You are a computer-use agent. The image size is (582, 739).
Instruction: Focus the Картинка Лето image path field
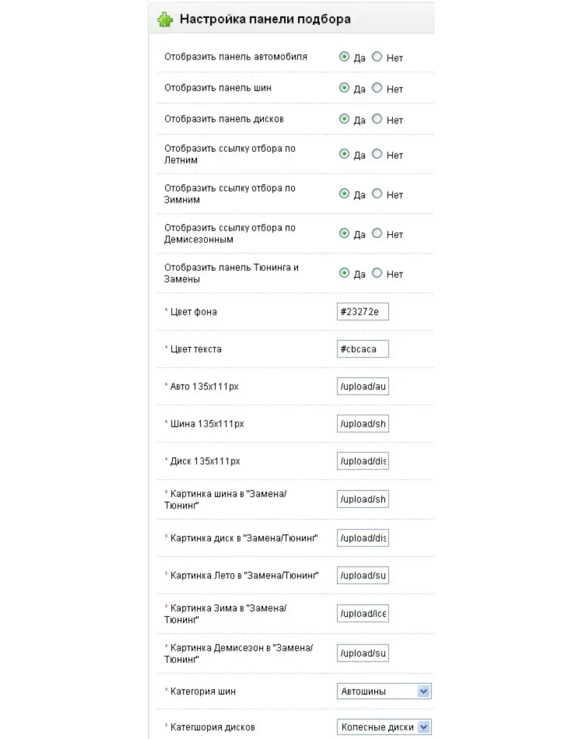[x=363, y=575]
